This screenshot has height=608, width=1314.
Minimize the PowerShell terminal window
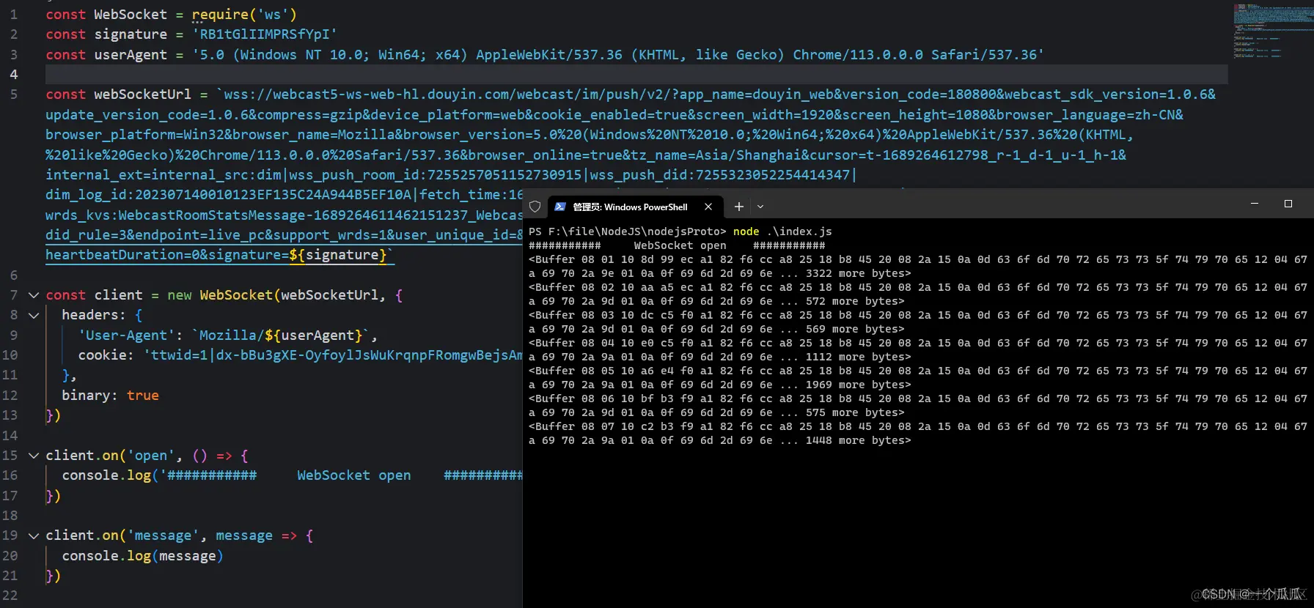pos(1255,204)
